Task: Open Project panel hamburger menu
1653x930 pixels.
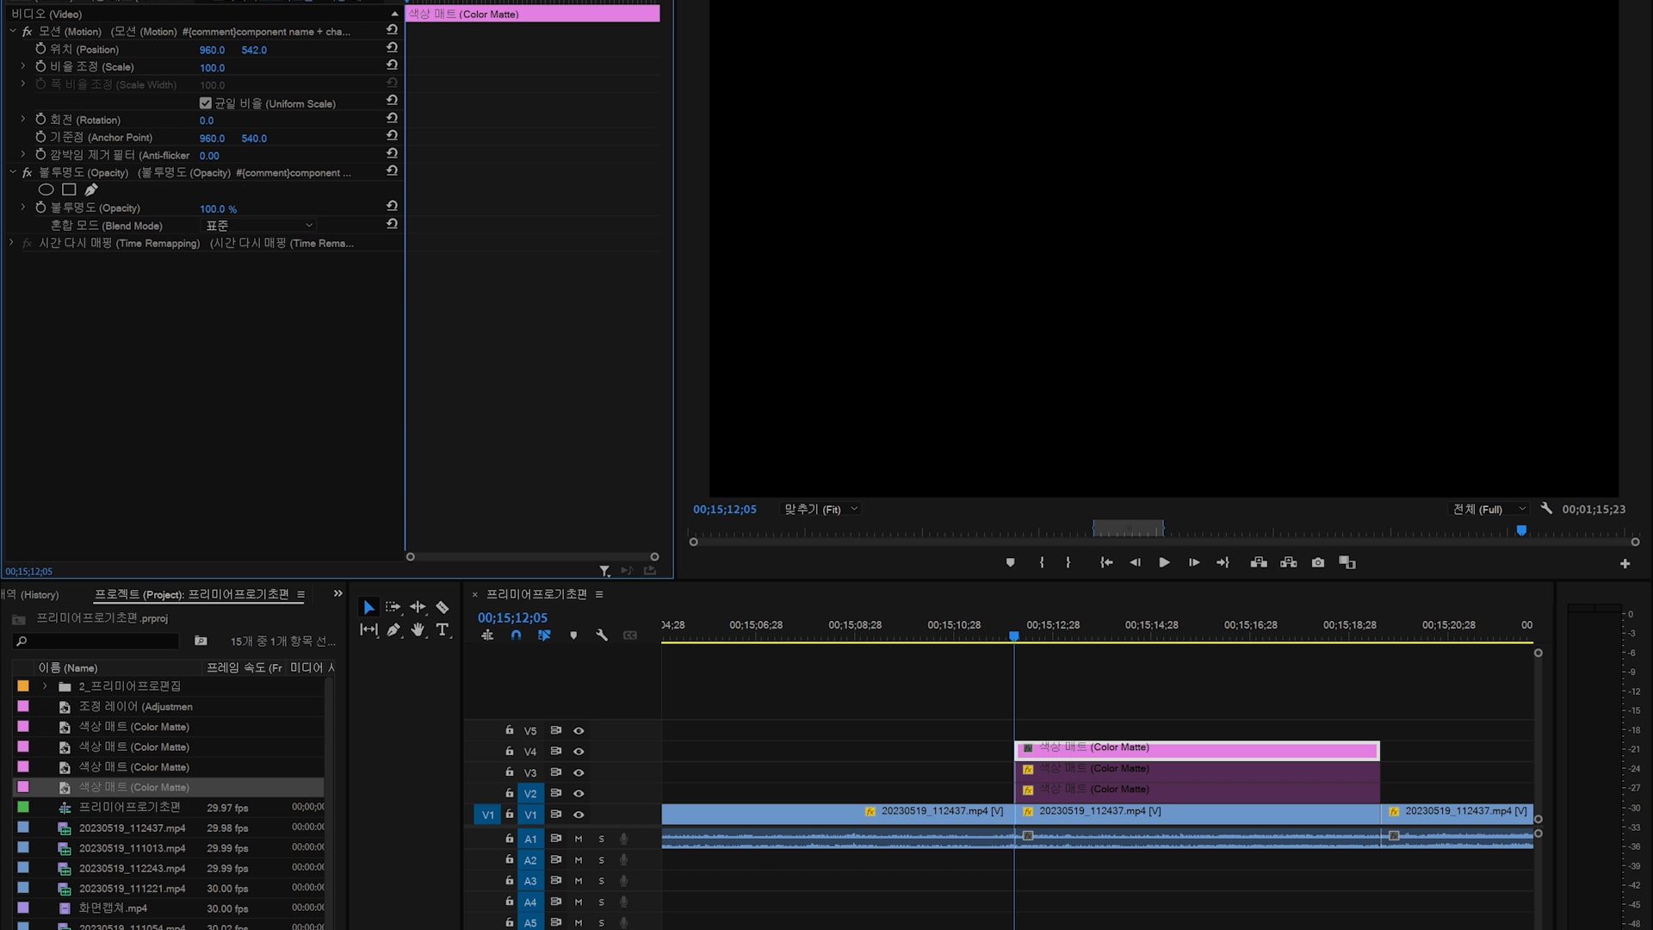Action: [x=300, y=594]
